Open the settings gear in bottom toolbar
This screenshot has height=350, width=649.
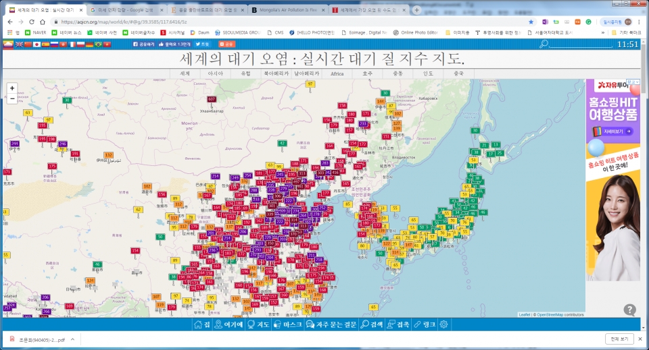(443, 324)
